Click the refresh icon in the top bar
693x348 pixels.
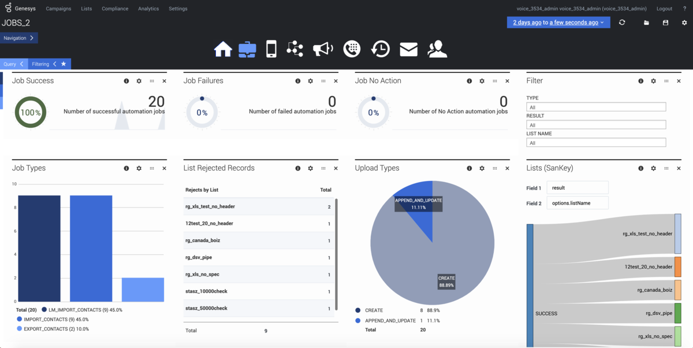622,23
